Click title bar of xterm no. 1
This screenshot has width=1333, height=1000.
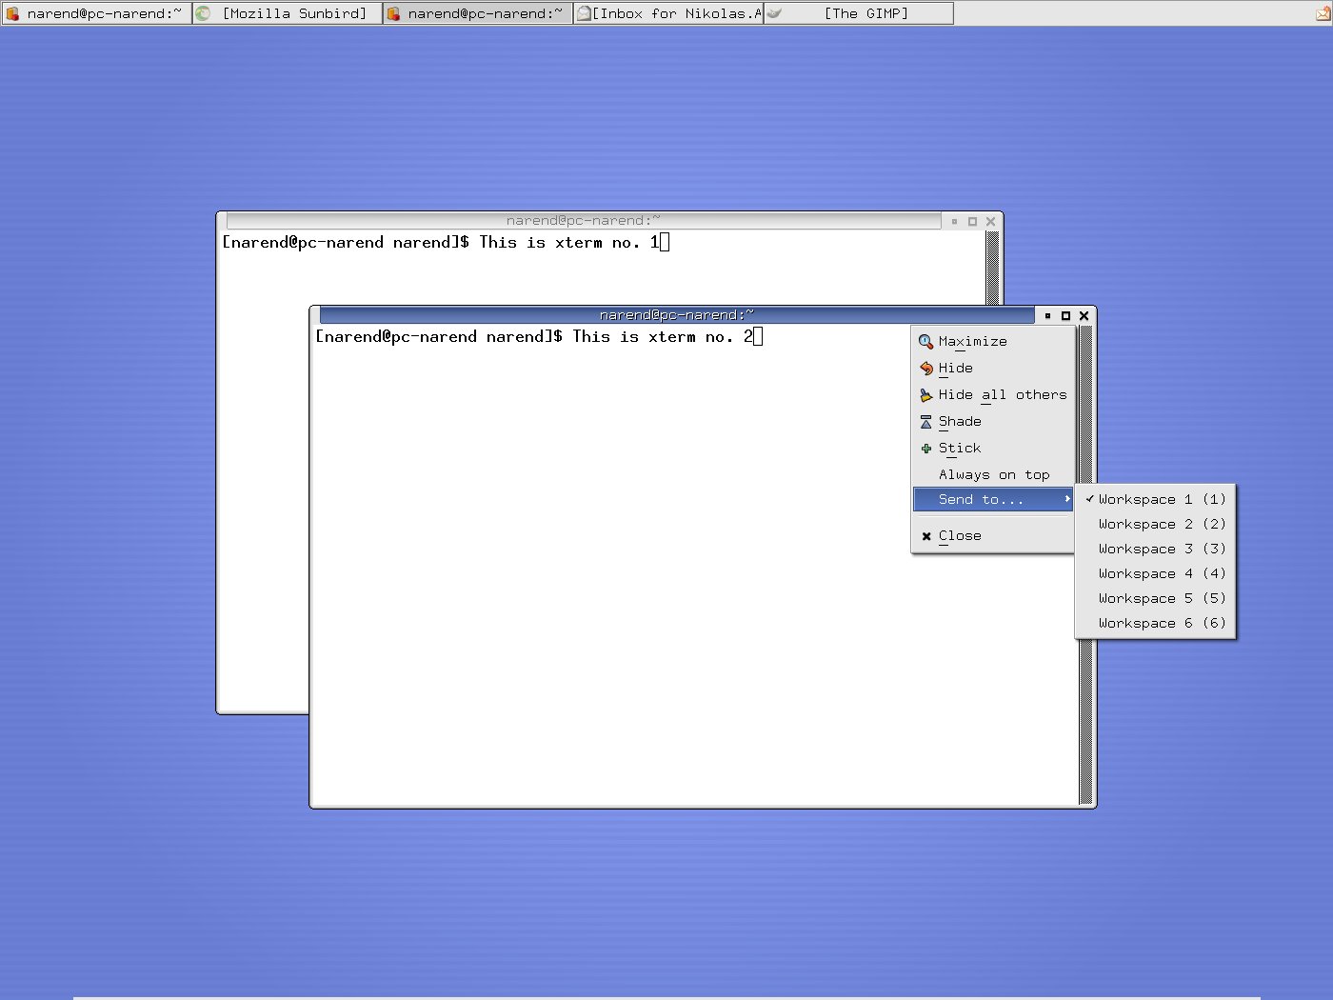click(583, 221)
